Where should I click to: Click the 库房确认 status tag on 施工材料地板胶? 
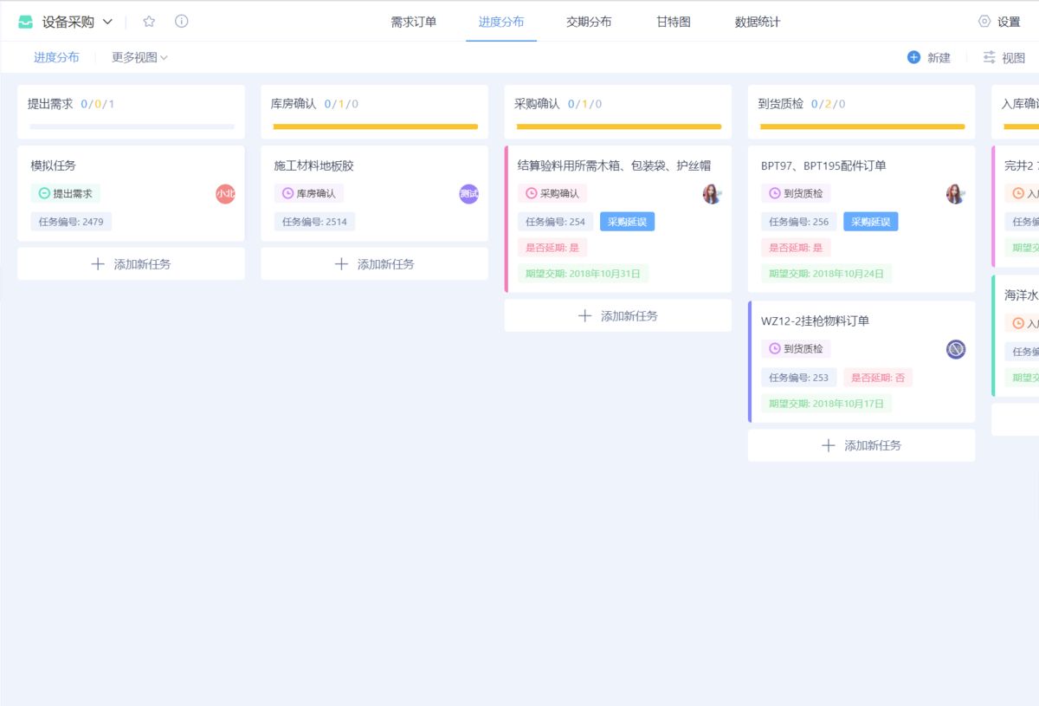[x=309, y=194]
